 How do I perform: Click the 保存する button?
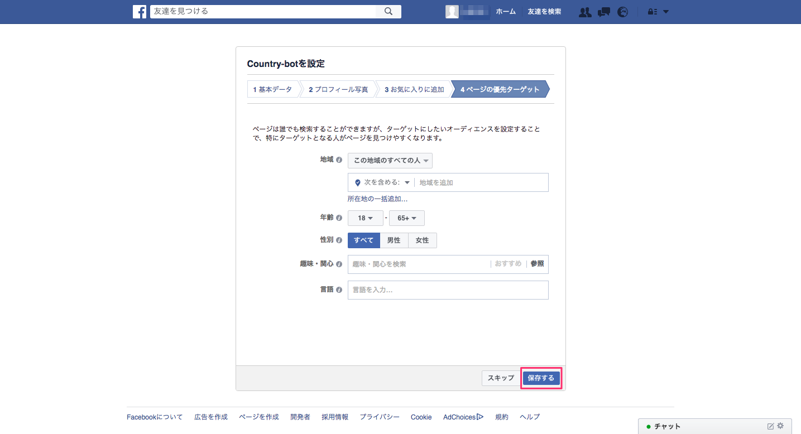click(x=541, y=378)
